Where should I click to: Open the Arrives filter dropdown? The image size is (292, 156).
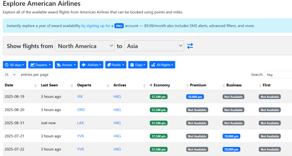pos(66,65)
